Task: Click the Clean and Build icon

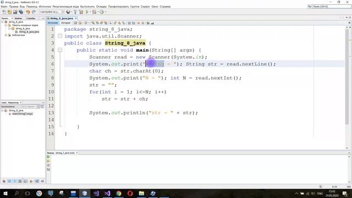Action: [81, 12]
